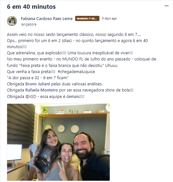Open the attached selfie photo
This screenshot has width=173, height=182.
pos(58,142)
